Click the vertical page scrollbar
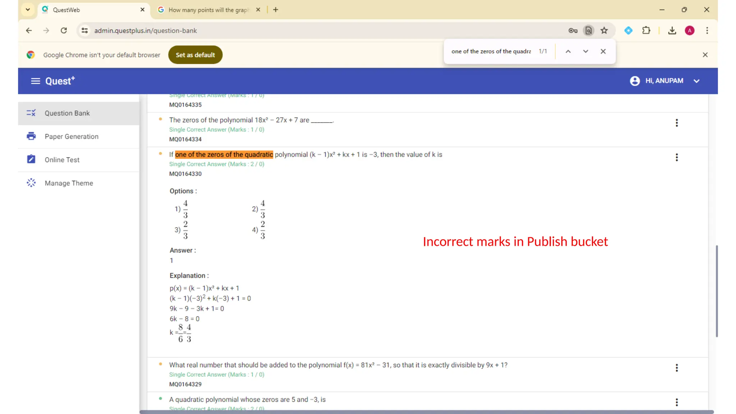Screen dimensions: 736x414 coord(717,291)
